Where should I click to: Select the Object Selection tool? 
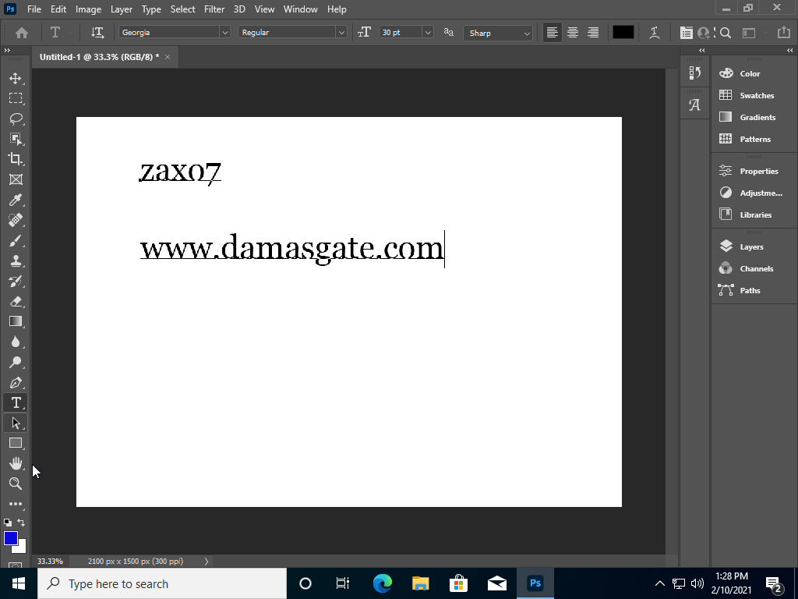(16, 139)
